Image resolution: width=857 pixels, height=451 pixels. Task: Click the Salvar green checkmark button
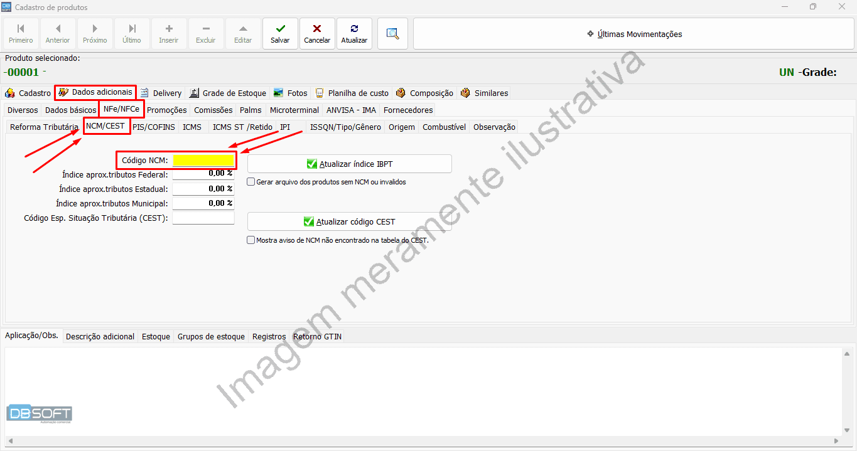[x=280, y=34]
